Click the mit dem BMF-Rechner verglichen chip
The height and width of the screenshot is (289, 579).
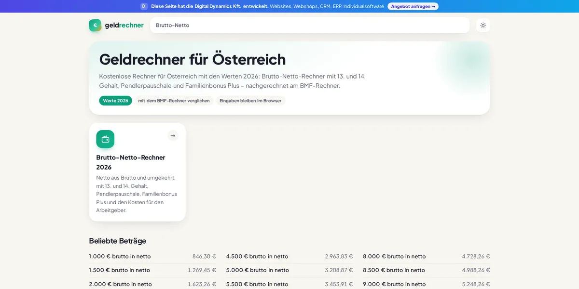pyautogui.click(x=174, y=101)
